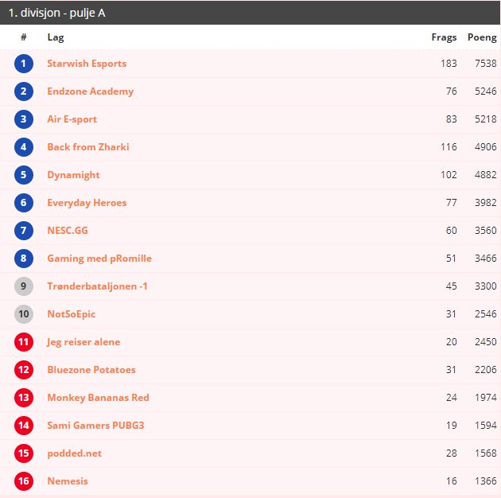Select the Back from Zharki team
The height and width of the screenshot is (498, 501).
pos(88,147)
